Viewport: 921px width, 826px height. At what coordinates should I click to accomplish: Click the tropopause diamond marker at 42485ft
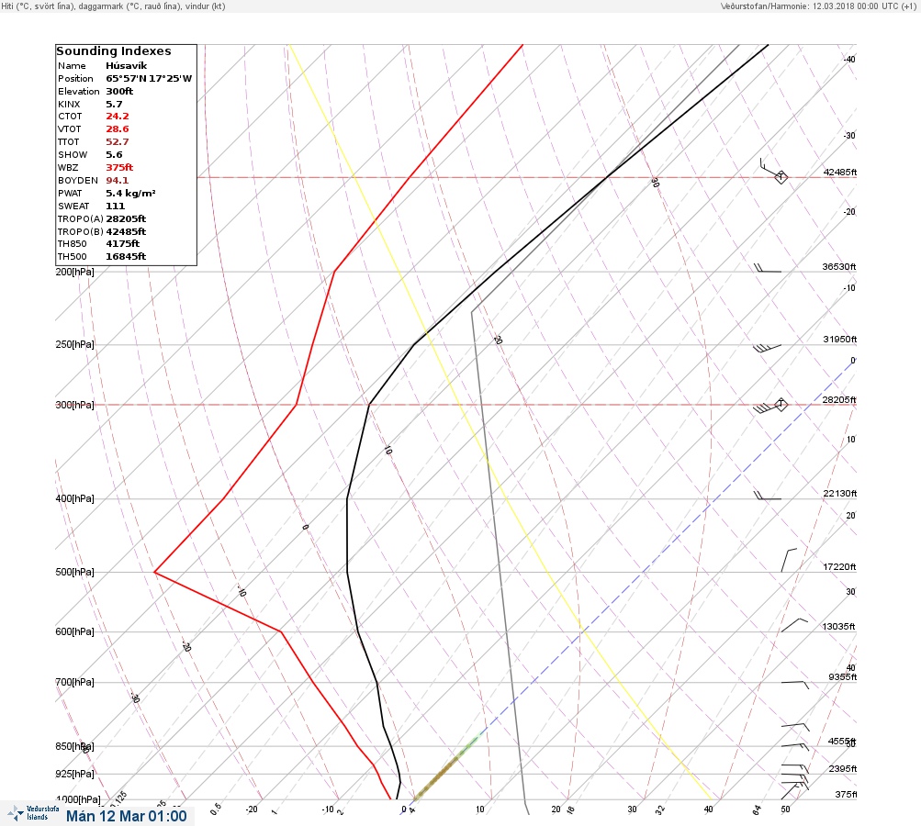tap(781, 176)
